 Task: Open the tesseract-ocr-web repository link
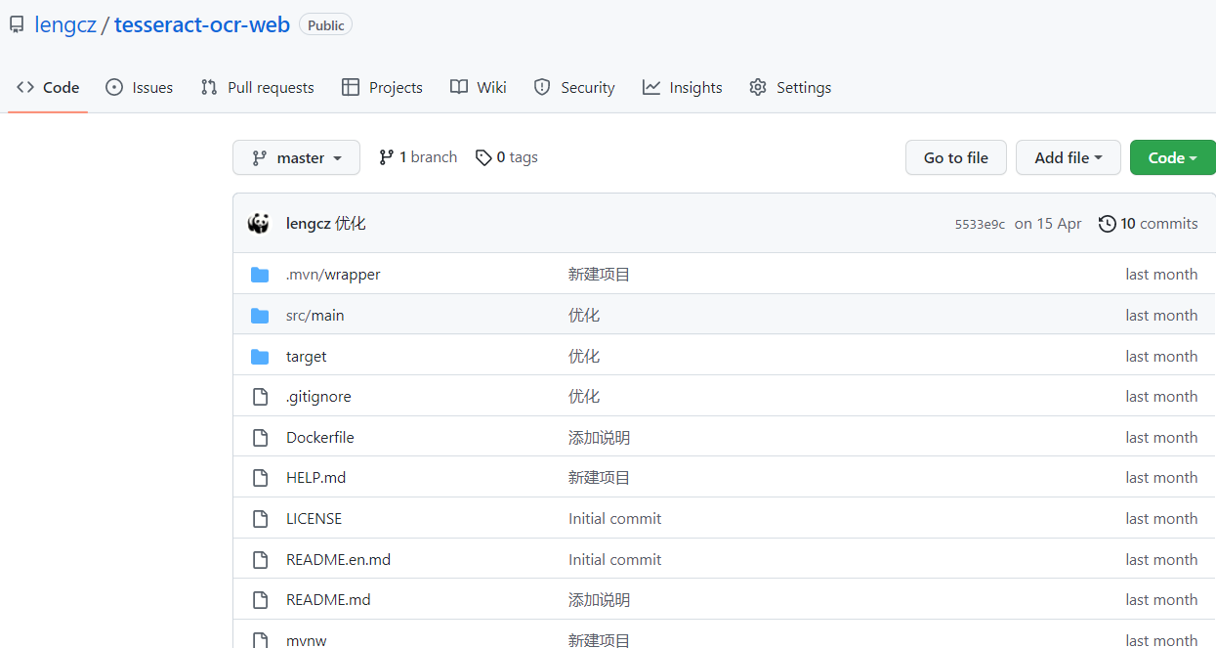[202, 24]
